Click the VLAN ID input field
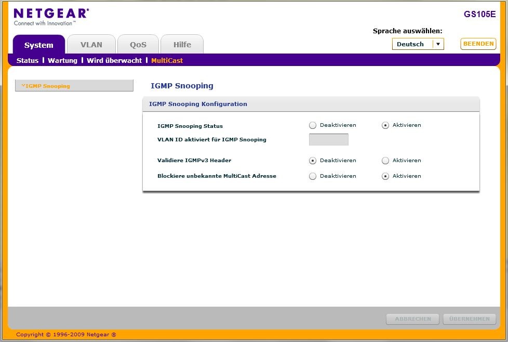Image resolution: width=508 pixels, height=342 pixels. click(x=328, y=139)
